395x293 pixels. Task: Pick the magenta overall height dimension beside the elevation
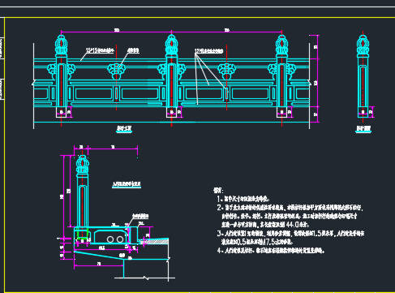pyautogui.click(x=317, y=79)
